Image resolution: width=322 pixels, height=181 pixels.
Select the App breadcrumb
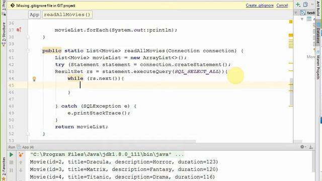[x=34, y=15]
